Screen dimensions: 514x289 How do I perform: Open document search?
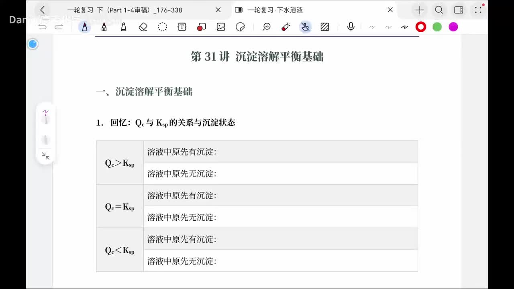(x=439, y=10)
